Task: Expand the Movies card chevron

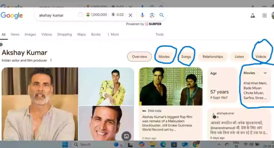Action: [265, 73]
